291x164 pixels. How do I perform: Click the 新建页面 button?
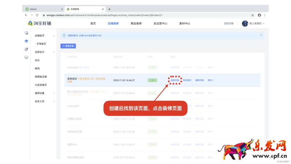tap(68, 46)
